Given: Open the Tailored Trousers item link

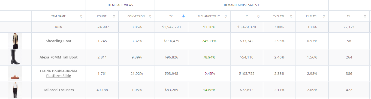Looking at the screenshot, I should pos(59,90).
